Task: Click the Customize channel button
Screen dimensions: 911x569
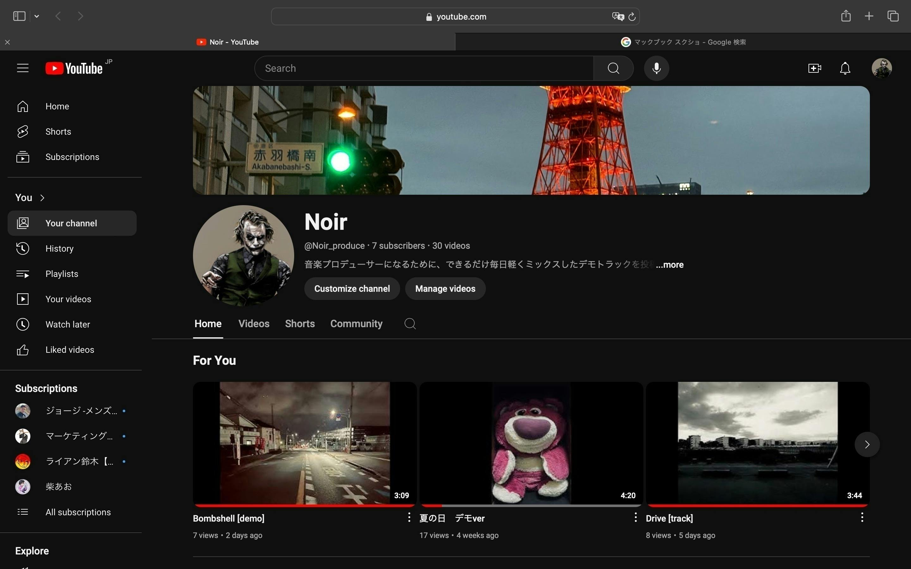Action: 352,289
